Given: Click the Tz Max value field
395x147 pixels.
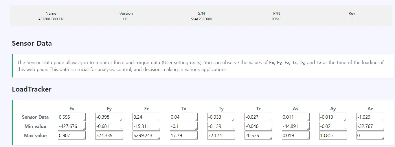Looking at the screenshot, I should 258,135.
